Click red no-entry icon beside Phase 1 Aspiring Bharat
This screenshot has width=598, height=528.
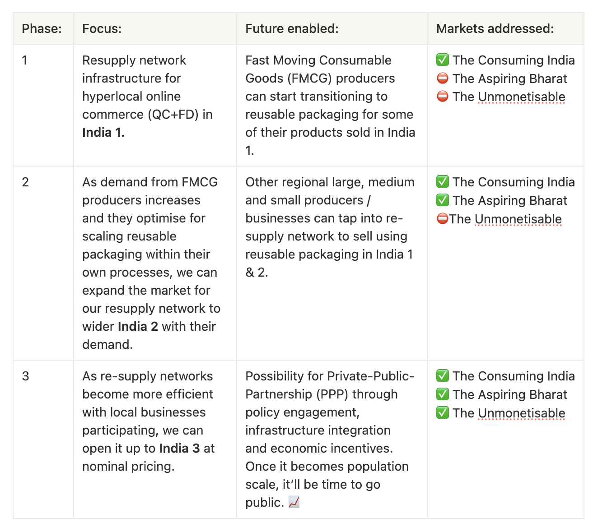(443, 79)
